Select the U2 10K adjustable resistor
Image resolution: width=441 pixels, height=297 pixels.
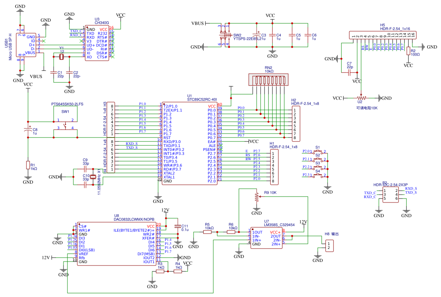359,98
